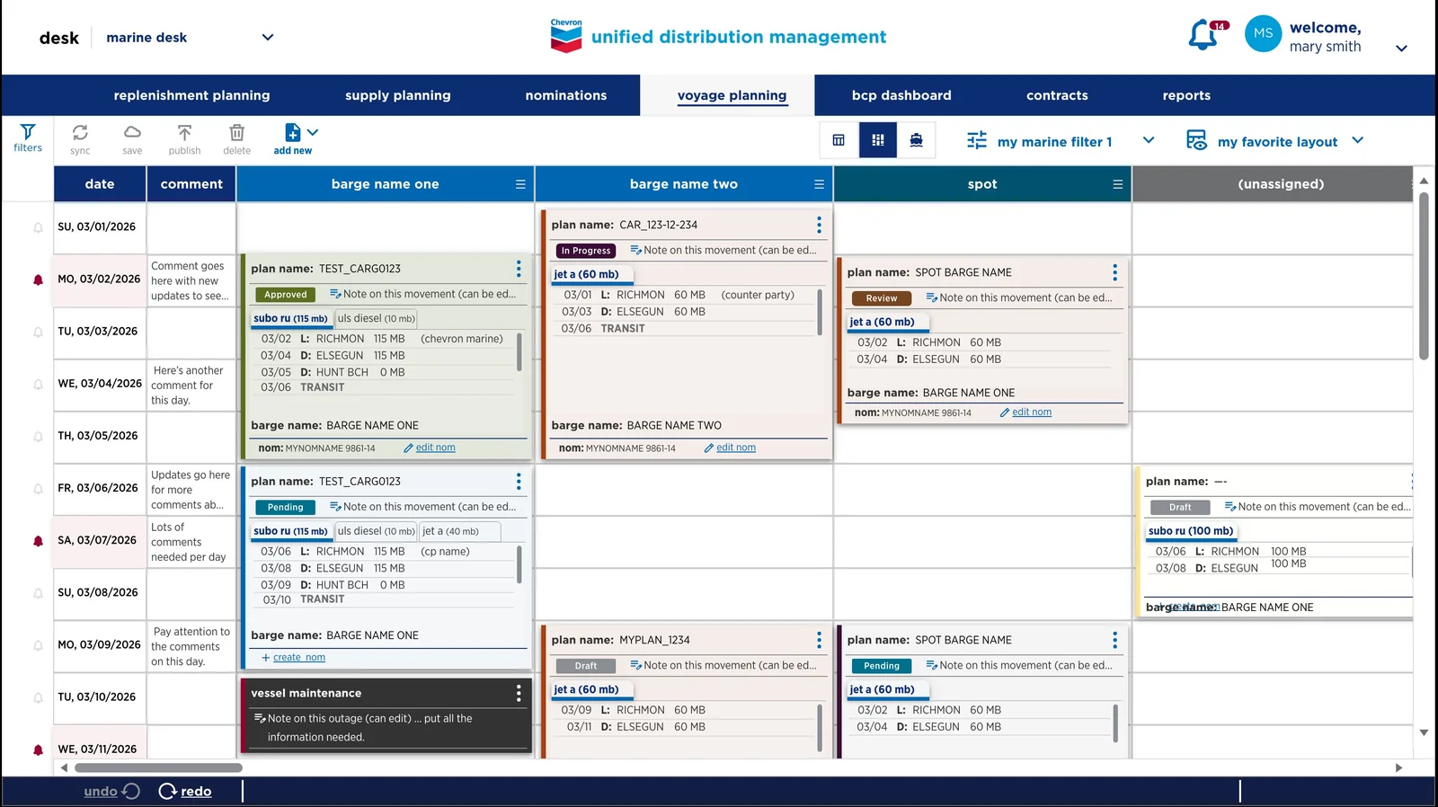The image size is (1438, 807).
Task: Open the filters panel
Action: (28, 138)
